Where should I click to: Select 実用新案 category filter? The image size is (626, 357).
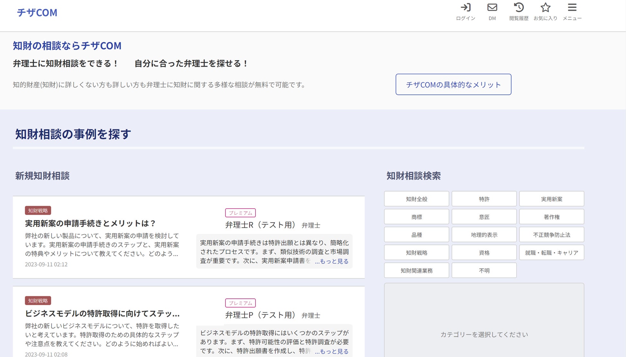(552, 199)
